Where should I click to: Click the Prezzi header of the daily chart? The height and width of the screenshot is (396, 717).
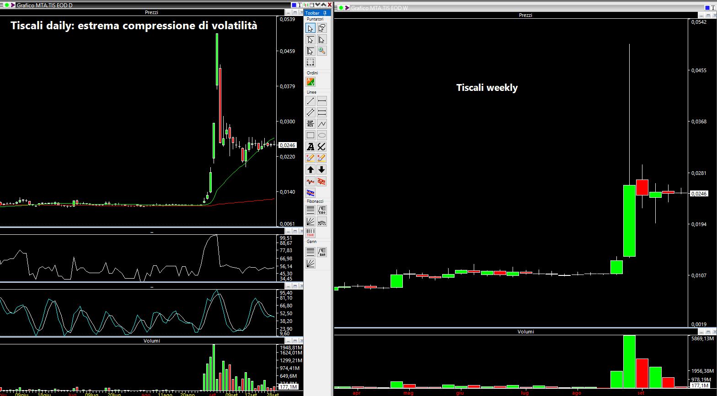pyautogui.click(x=151, y=12)
